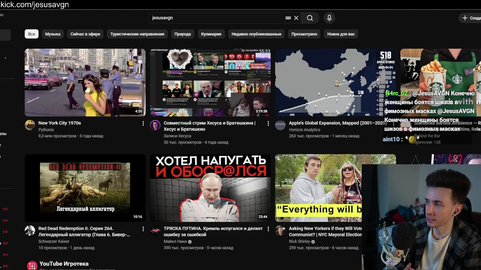Viewport: 481px width, 270px height.
Task: Open Horizon Analytics channel name link
Action: tap(304, 130)
